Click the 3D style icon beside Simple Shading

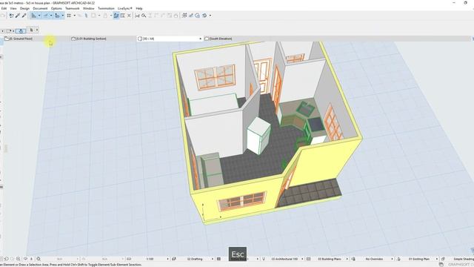pyautogui.click(x=443, y=259)
